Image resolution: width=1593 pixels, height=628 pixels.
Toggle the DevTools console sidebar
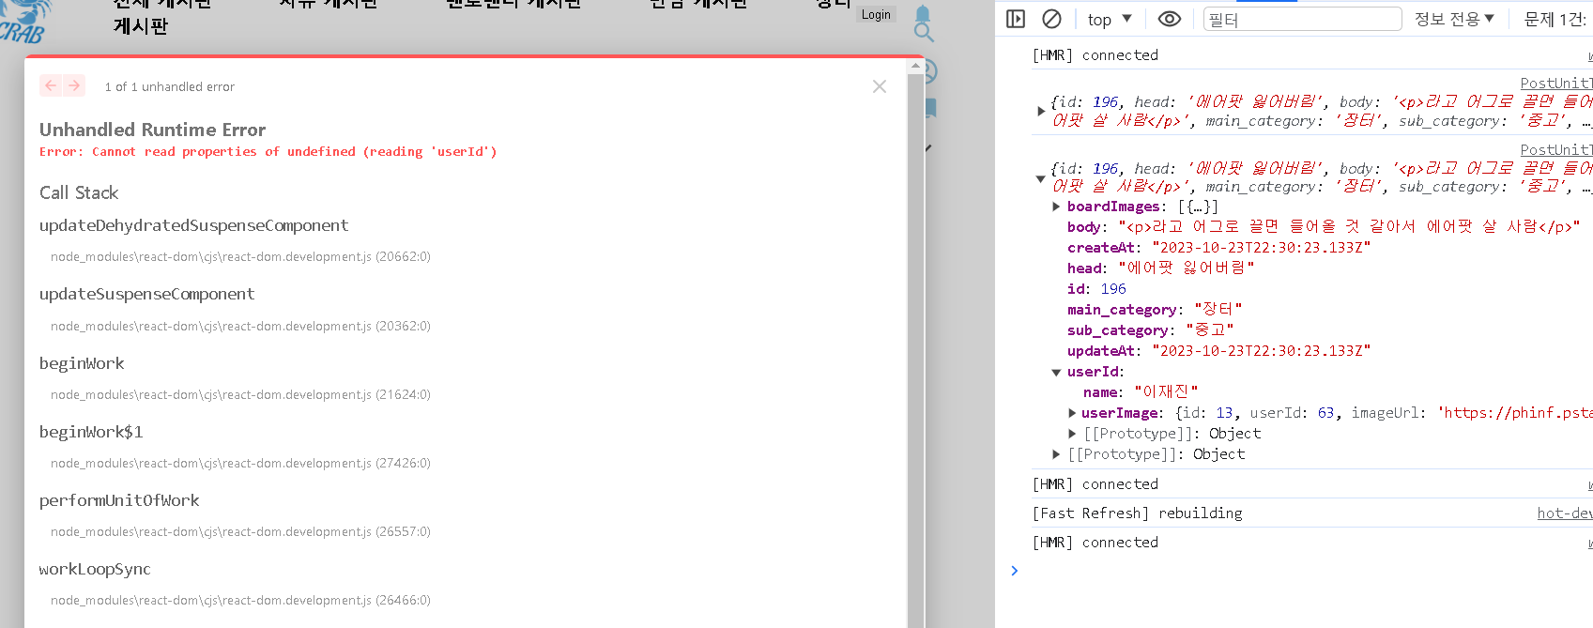coord(1016,19)
